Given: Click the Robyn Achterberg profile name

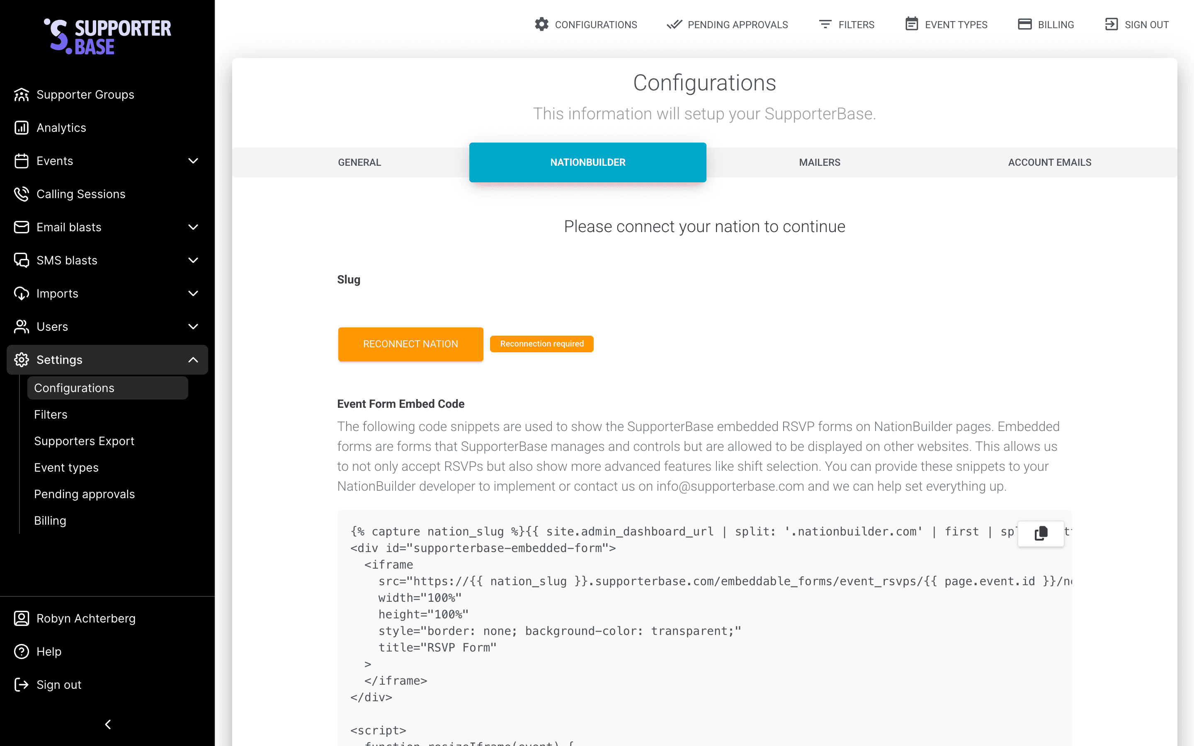Looking at the screenshot, I should (x=86, y=618).
